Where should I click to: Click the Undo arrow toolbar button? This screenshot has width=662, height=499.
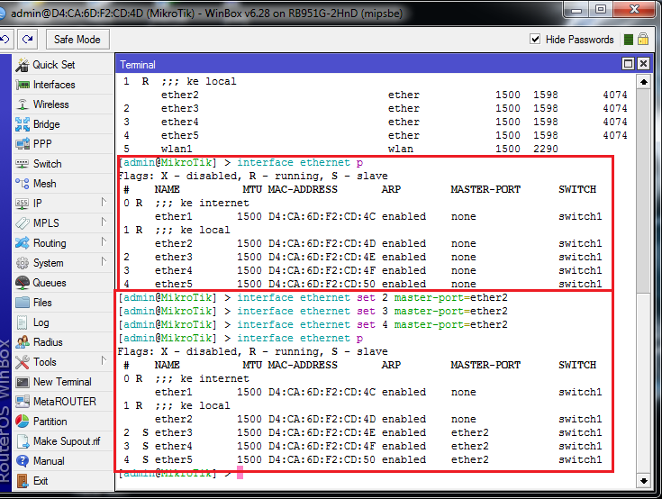coord(5,40)
